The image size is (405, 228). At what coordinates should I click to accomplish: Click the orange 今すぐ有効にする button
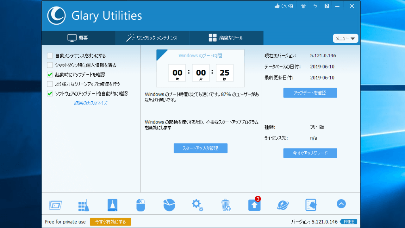coord(110,222)
